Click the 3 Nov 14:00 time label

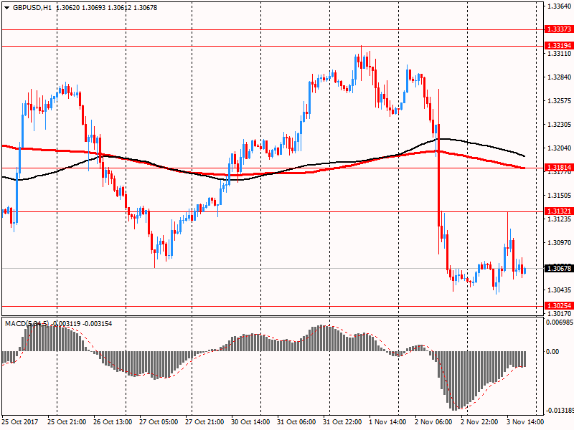coord(525,421)
